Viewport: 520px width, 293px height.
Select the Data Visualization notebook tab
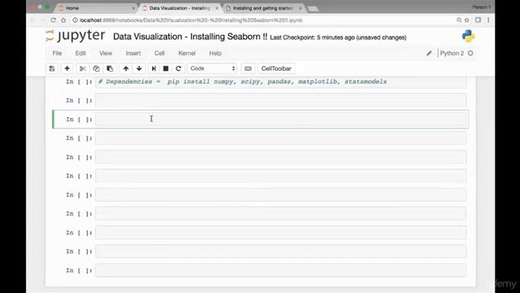(180, 8)
